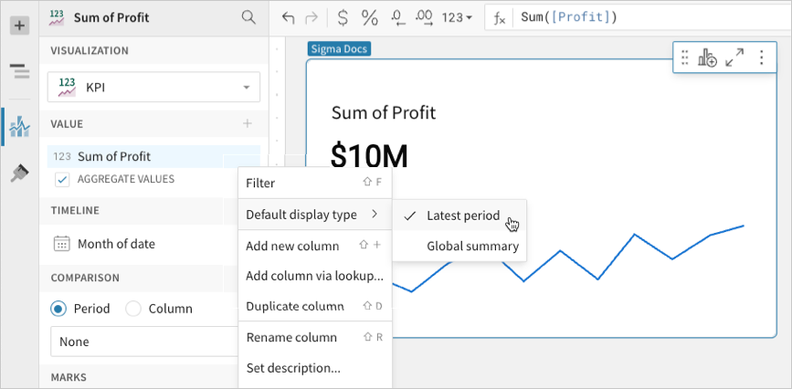
Task: Choose Global summary from the submenu
Action: (472, 247)
